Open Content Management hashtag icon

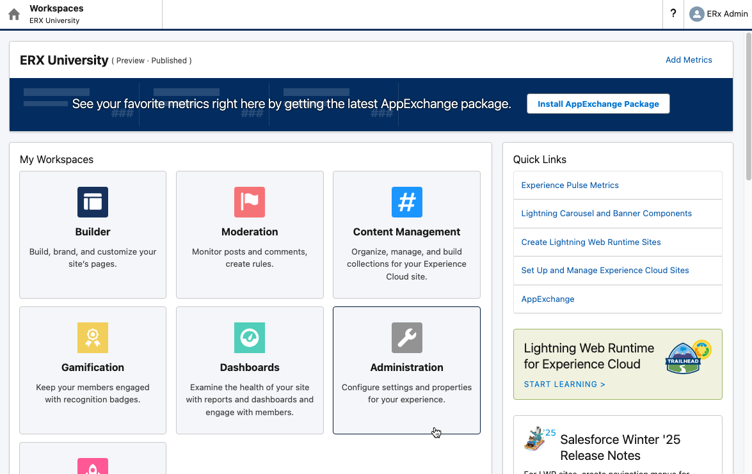406,202
